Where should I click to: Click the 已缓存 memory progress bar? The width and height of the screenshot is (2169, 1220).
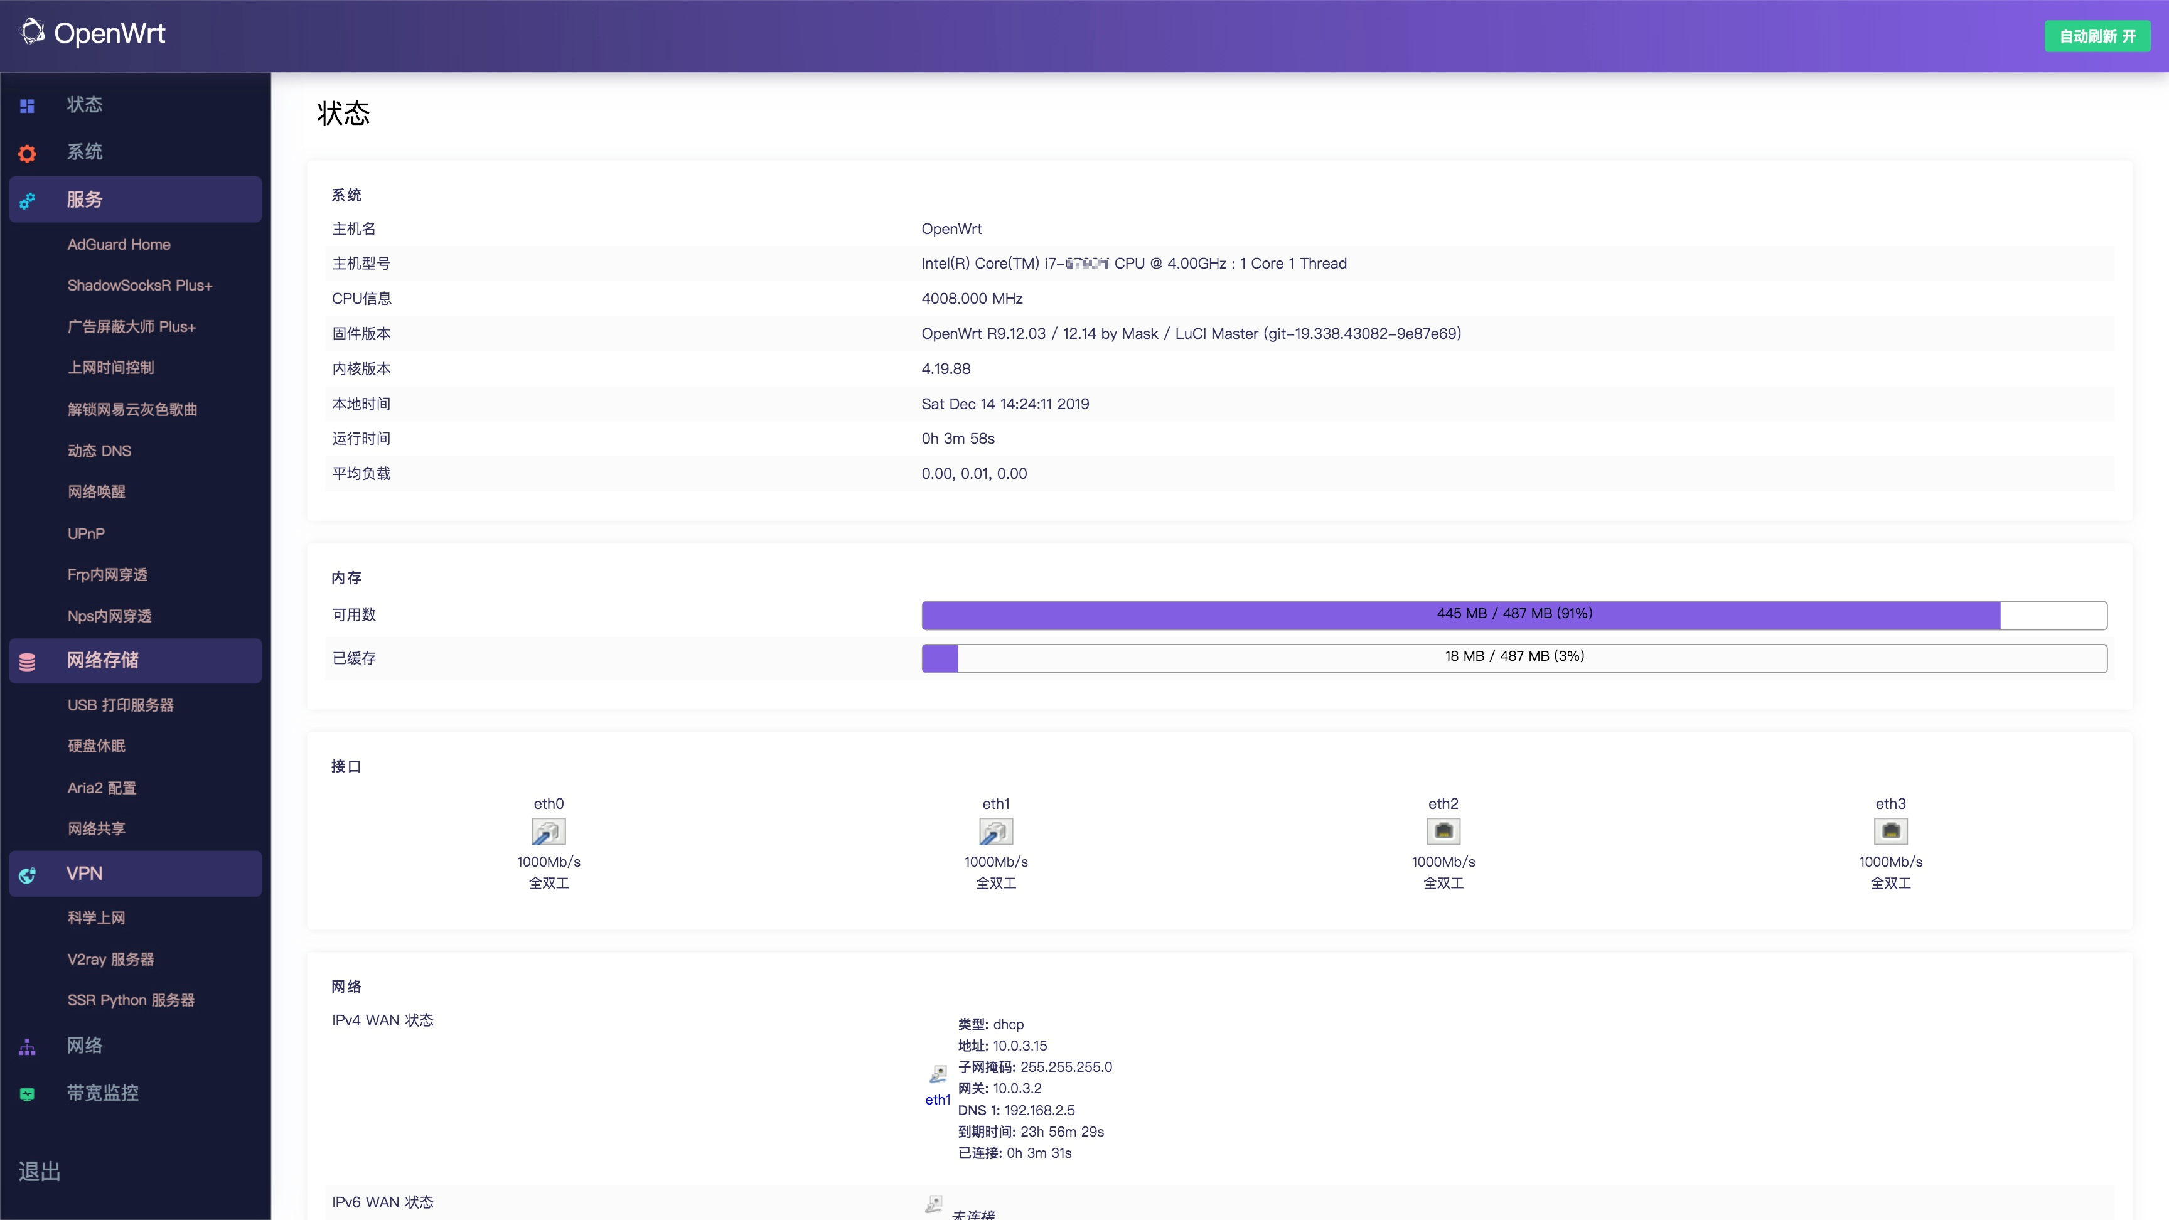[x=1514, y=658]
